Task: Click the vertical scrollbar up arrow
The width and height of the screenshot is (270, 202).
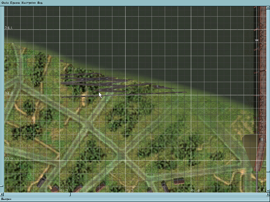Action: pos(268,8)
